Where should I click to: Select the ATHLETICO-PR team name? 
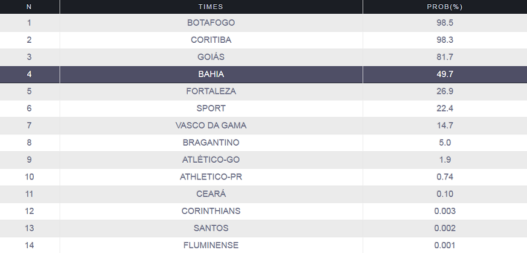pyautogui.click(x=211, y=177)
